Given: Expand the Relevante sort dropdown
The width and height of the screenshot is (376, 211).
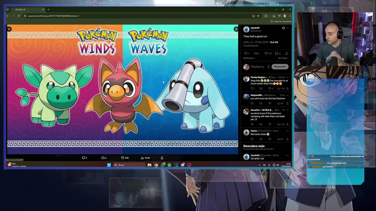Looking at the screenshot, I should click(249, 58).
